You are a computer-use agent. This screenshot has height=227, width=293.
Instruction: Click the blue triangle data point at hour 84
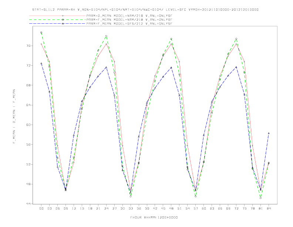(x=269, y=134)
